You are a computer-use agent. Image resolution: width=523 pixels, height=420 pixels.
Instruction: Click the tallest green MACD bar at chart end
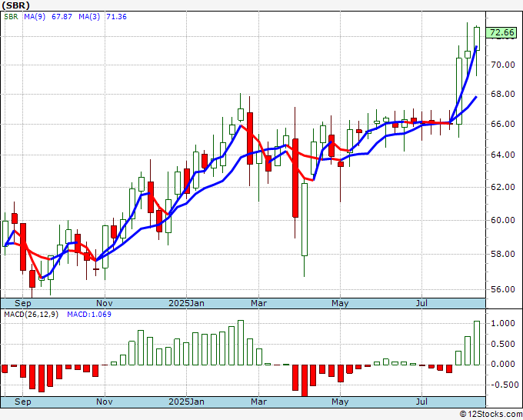(477, 343)
